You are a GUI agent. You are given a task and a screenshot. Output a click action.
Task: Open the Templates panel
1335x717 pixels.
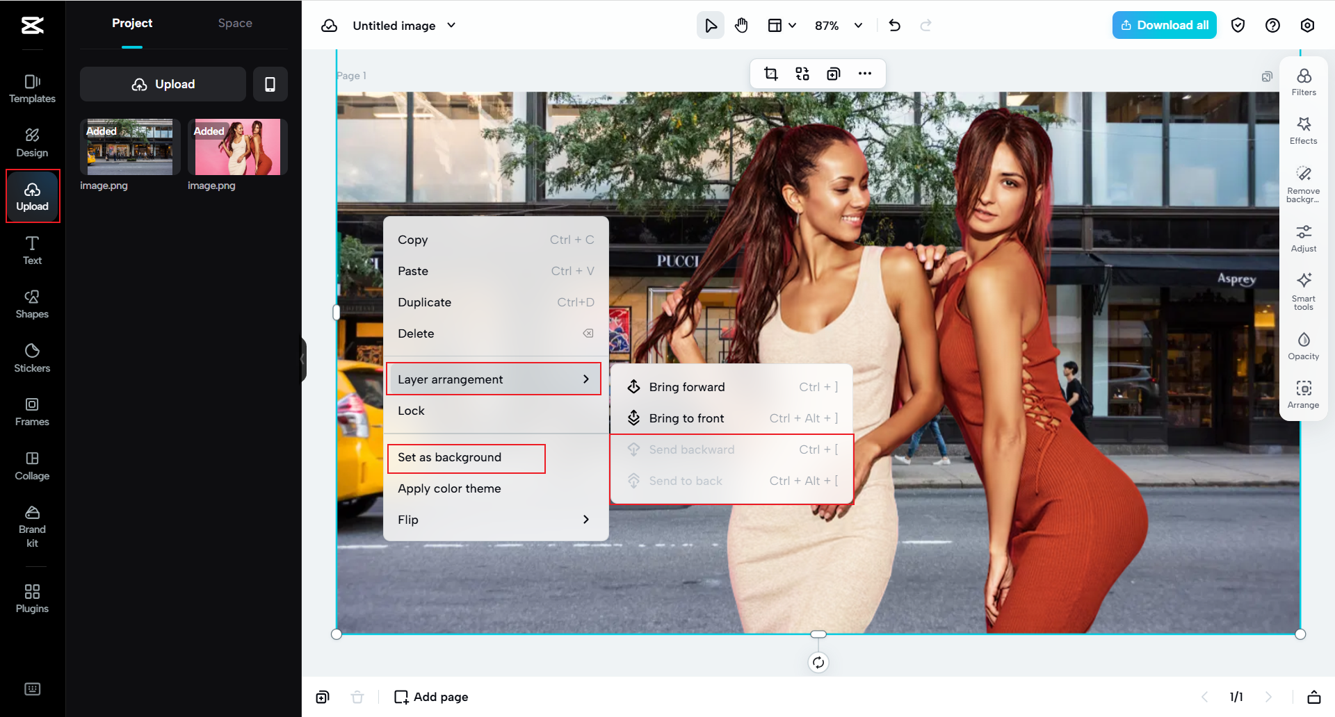click(x=32, y=87)
